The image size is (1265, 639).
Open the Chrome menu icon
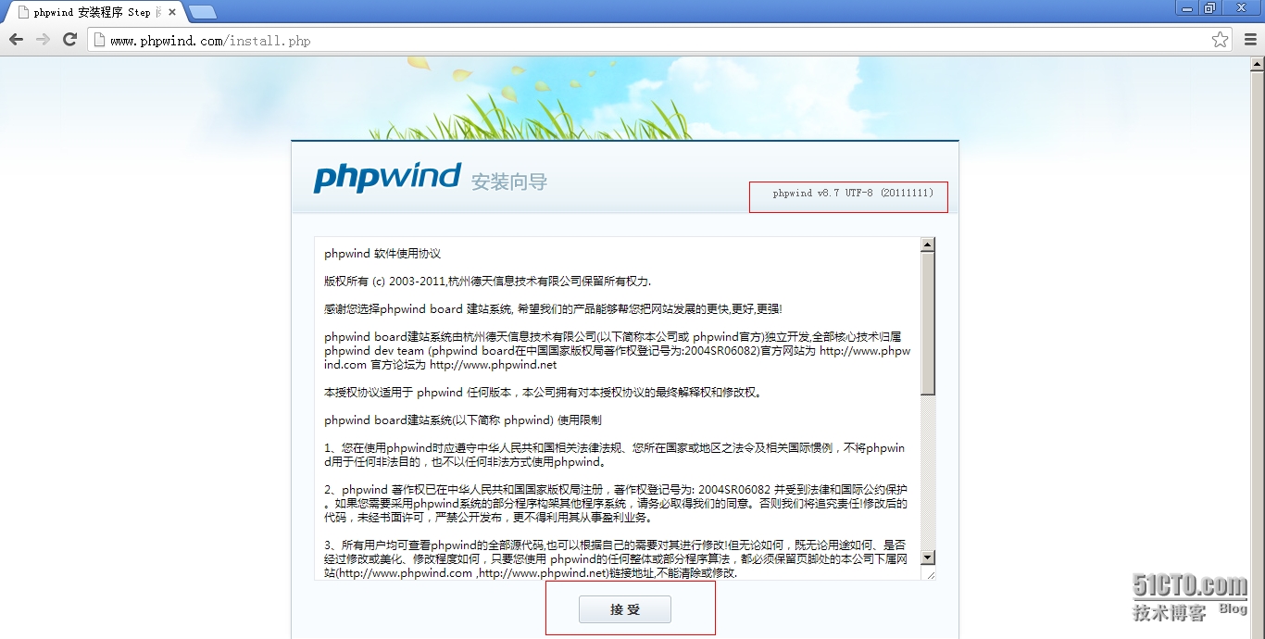1250,40
